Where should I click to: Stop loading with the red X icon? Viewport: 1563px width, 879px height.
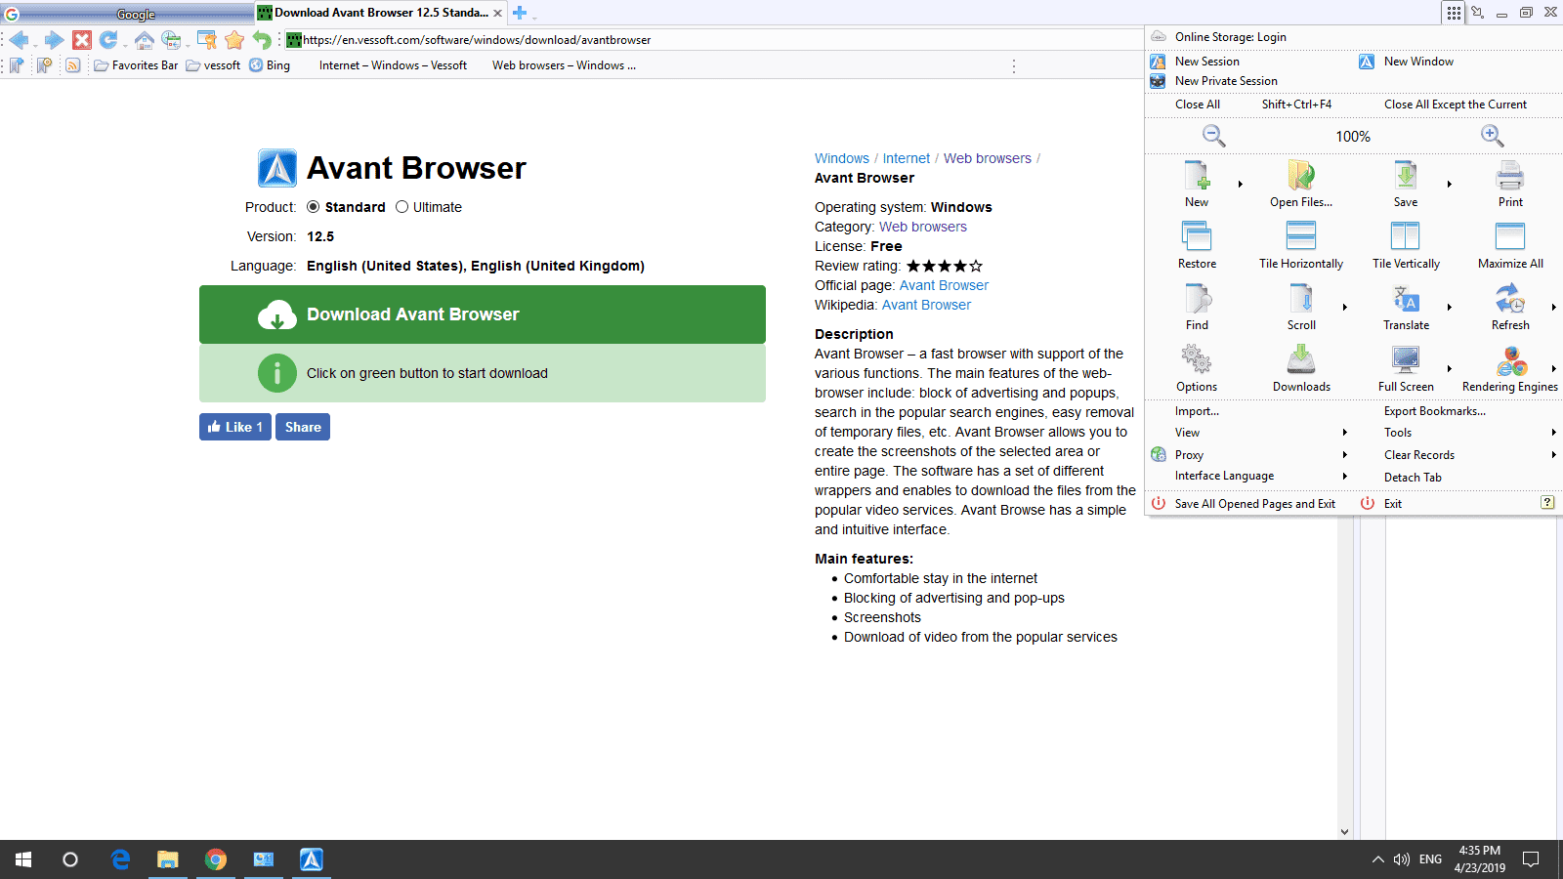[x=82, y=40]
